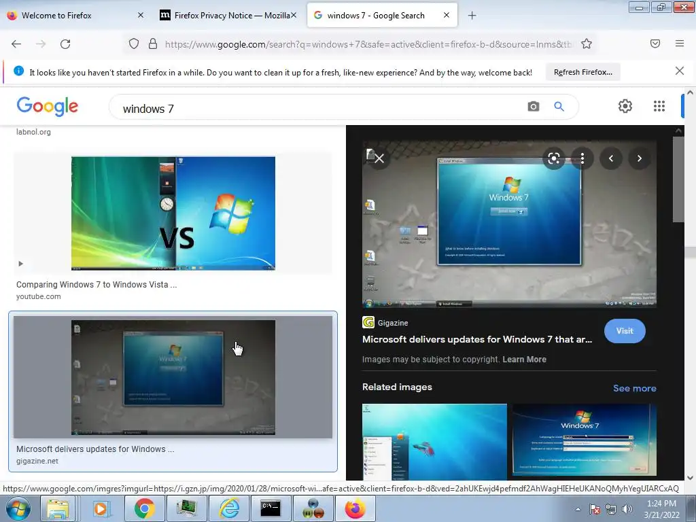Show hidden system tray icons
The width and height of the screenshot is (696, 522).
point(578,509)
